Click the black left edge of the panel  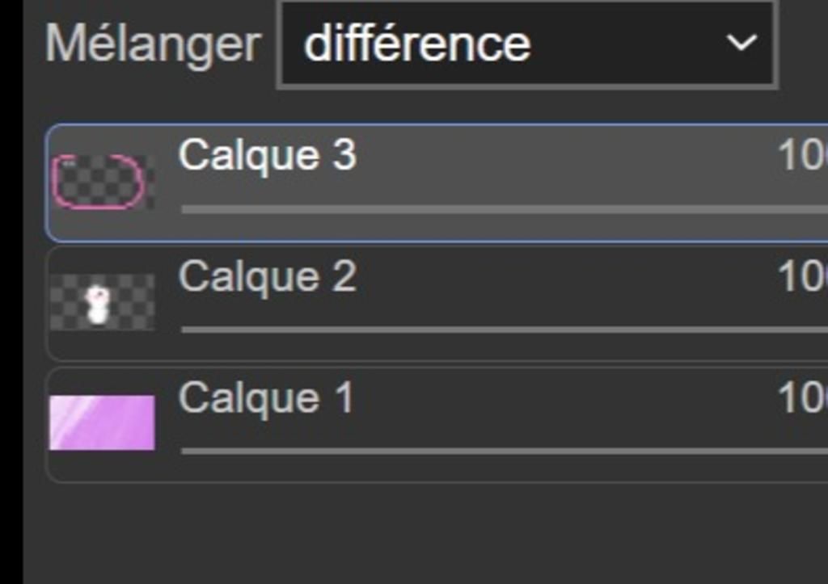click(x=11, y=323)
